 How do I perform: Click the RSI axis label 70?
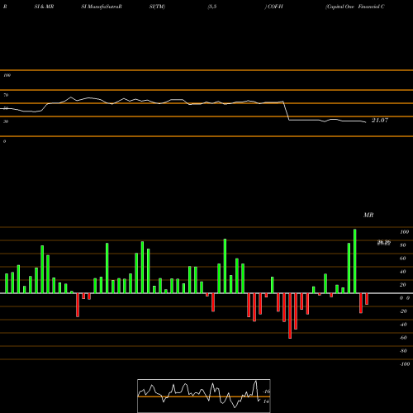(x=6, y=95)
